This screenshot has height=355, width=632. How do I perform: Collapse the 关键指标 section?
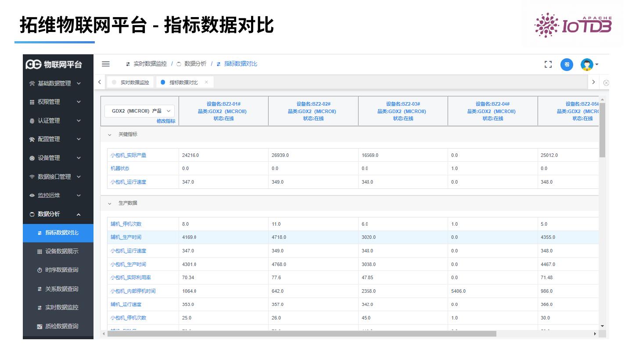point(110,135)
